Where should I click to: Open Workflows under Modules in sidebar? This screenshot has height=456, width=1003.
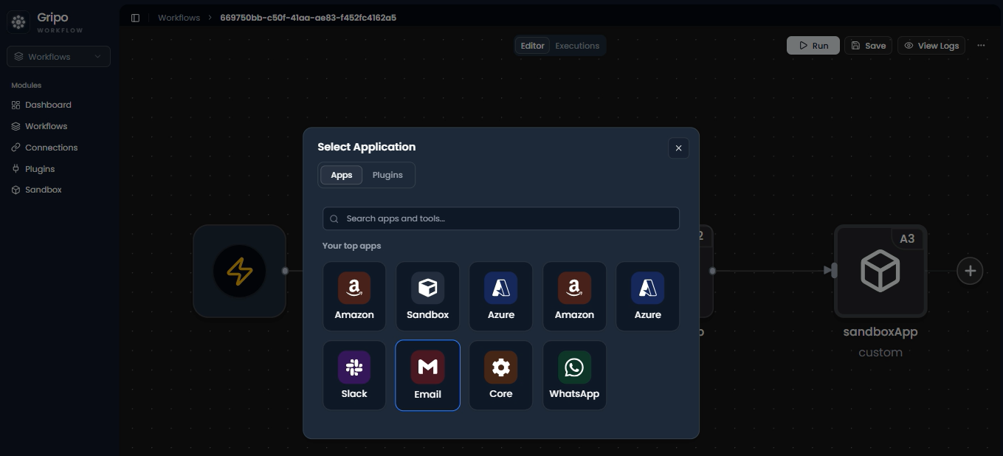[46, 126]
